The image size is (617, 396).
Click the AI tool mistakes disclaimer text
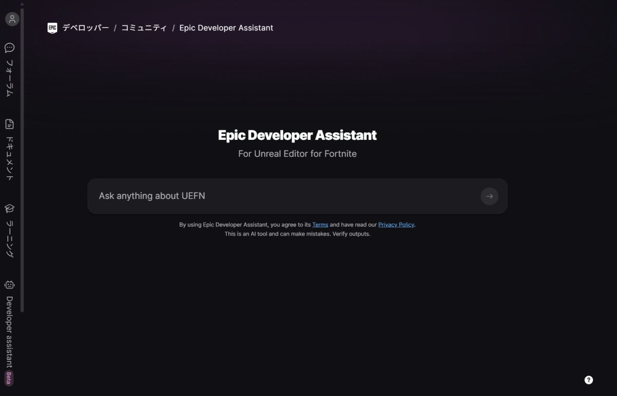(297, 234)
